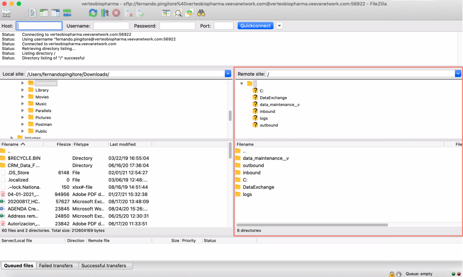
Task: Click the encryption lock icon in status bar
Action: [x=392, y=274]
